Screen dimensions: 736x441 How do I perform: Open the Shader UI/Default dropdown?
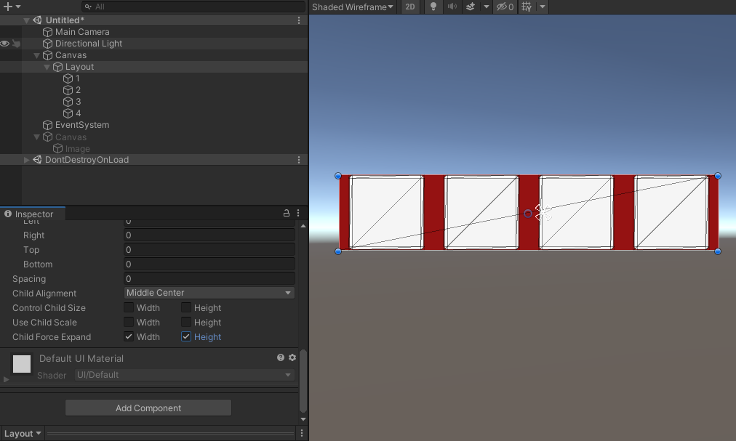click(x=185, y=375)
